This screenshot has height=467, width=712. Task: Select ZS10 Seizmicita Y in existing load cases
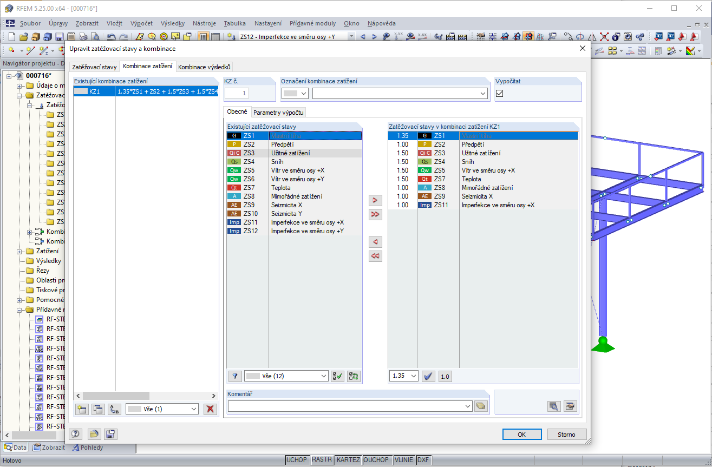click(x=294, y=213)
